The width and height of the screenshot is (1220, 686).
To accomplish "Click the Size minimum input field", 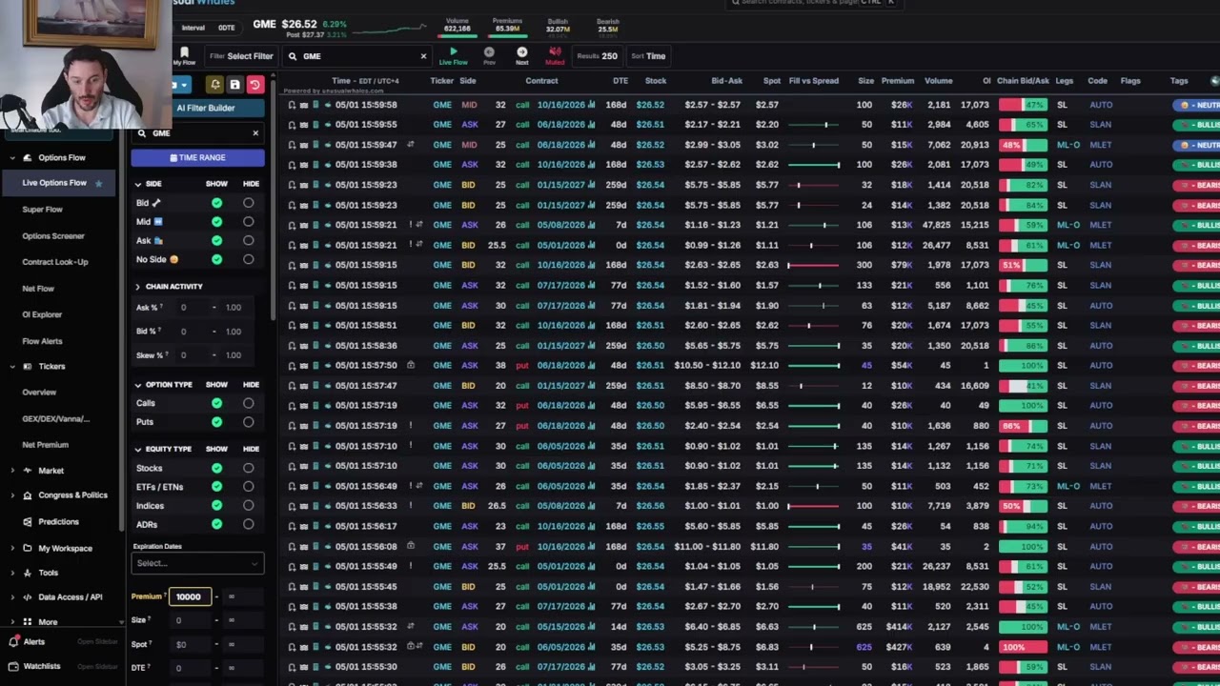I will click(190, 620).
